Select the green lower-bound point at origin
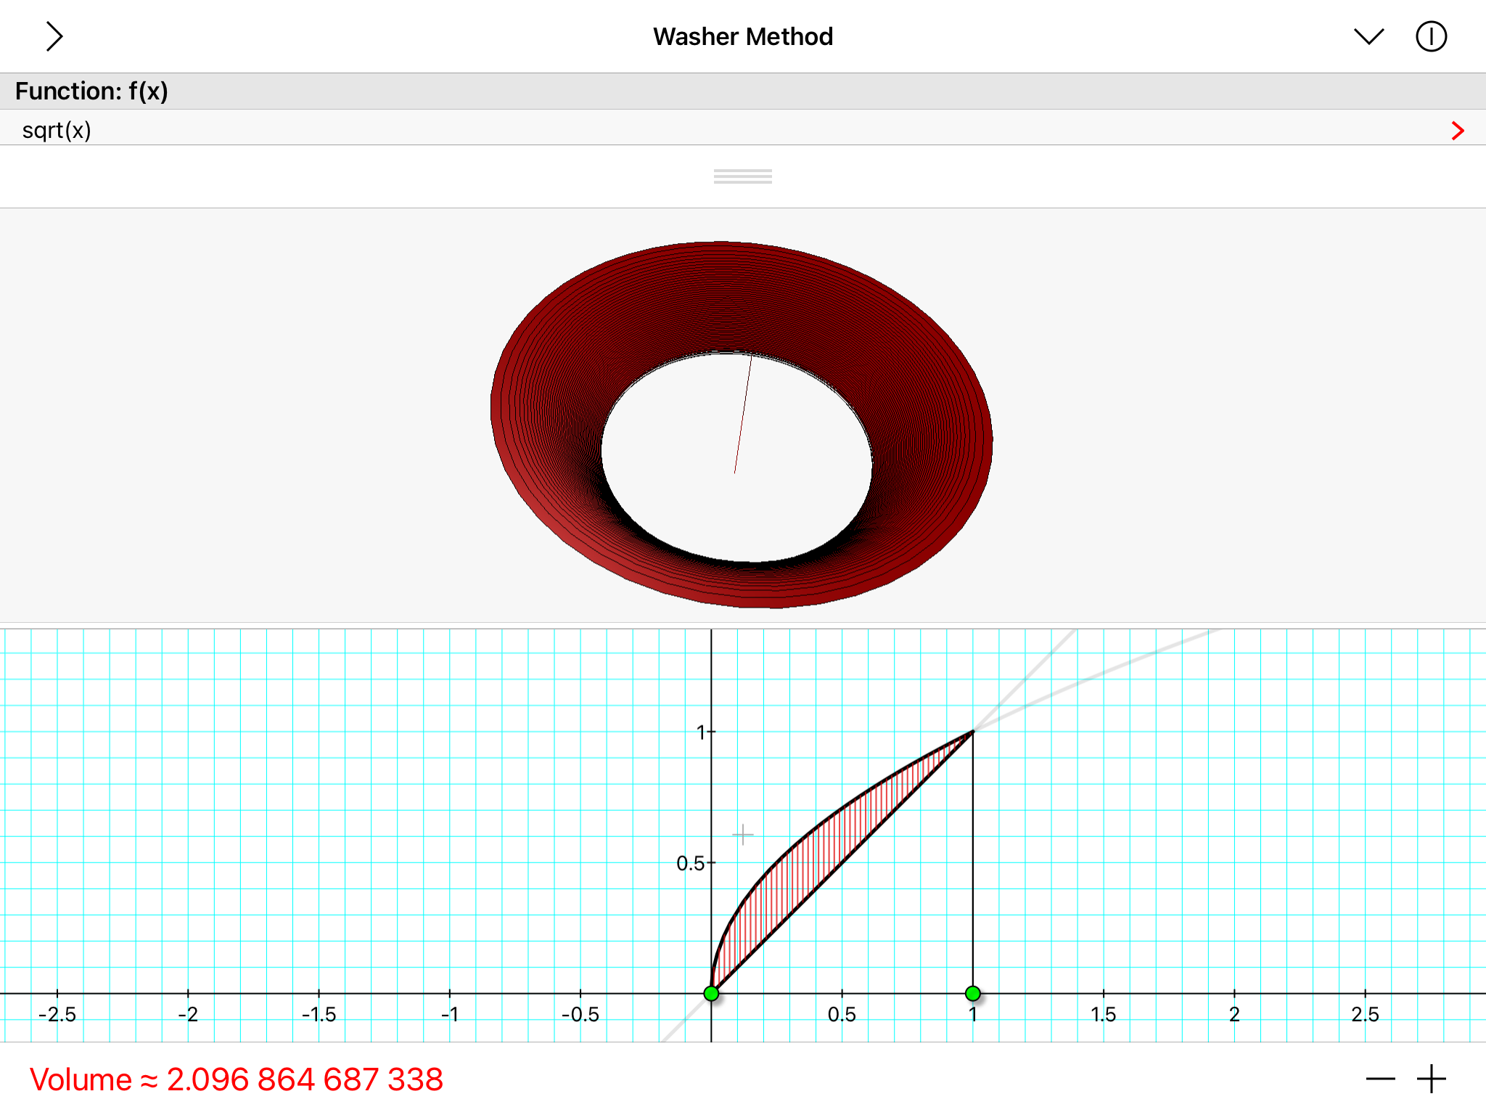 [711, 993]
